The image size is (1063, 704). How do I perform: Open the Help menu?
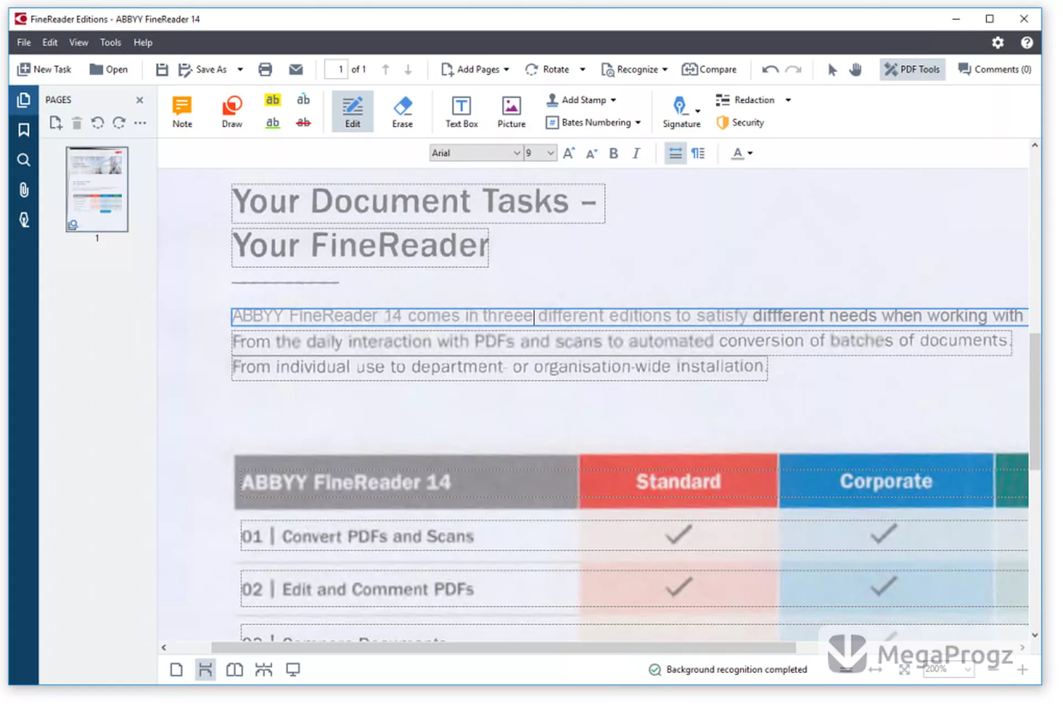[143, 43]
